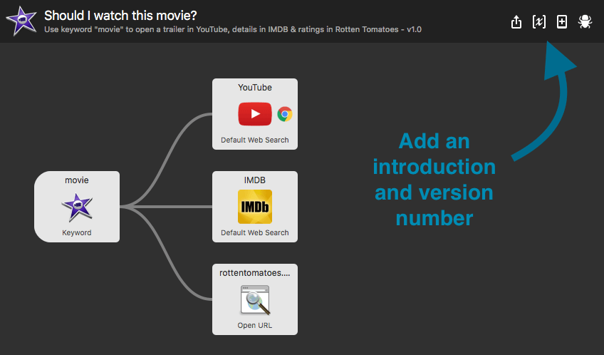This screenshot has width=604, height=355.
Task: Click the Open URL magnifier icon
Action: 255,300
